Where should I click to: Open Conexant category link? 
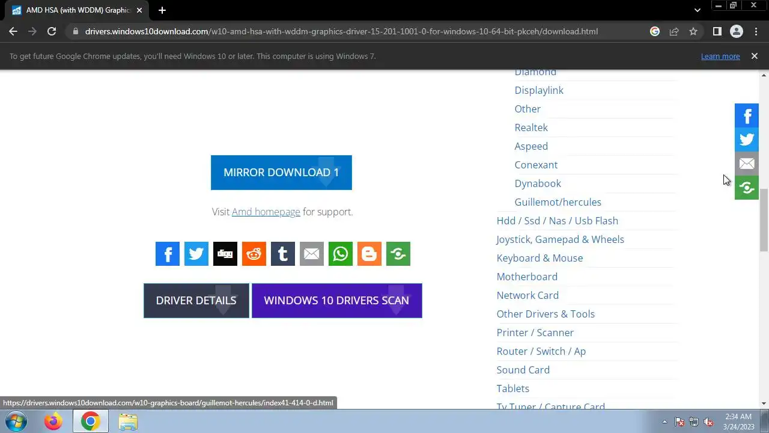click(x=536, y=165)
